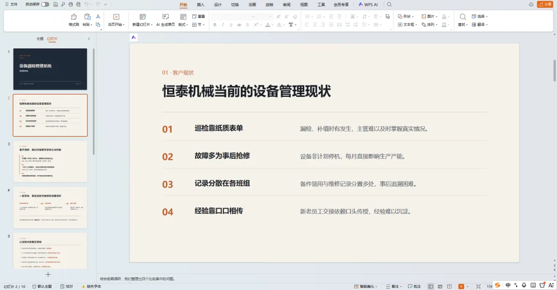Click the notes pane text area
The width and height of the screenshot is (557, 290).
click(x=325, y=279)
